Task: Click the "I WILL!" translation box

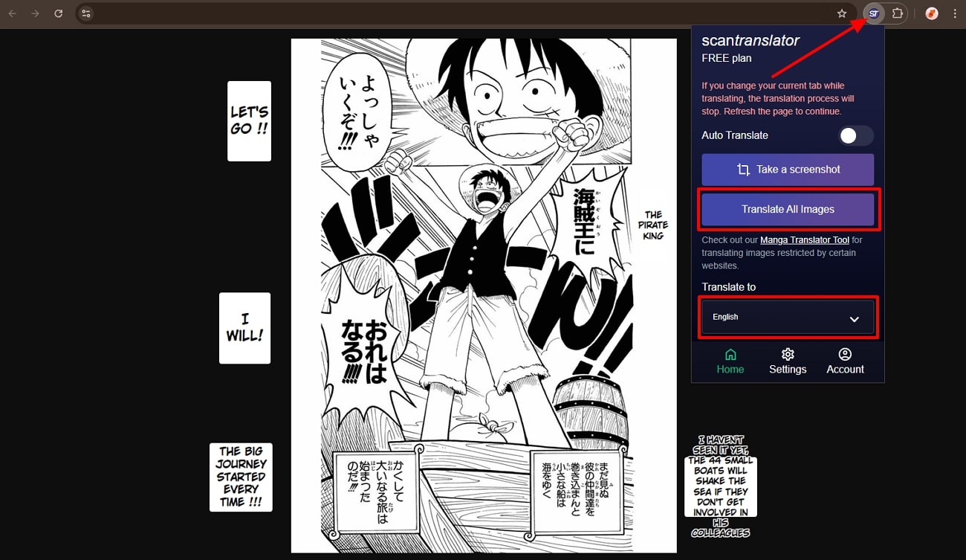Action: coord(244,328)
